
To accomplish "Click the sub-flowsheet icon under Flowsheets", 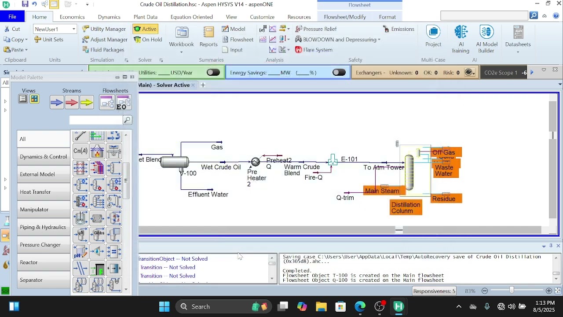I will click(x=107, y=103).
